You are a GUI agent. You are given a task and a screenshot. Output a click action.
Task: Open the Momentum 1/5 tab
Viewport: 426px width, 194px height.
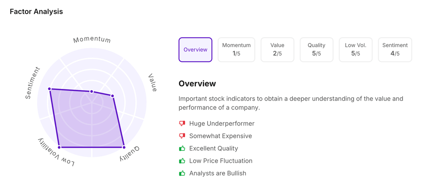point(236,50)
